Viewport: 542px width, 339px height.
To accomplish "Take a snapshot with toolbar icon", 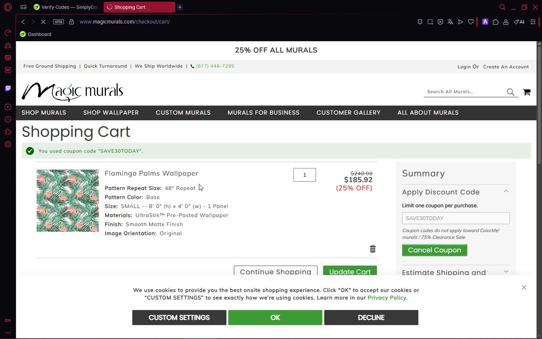I will [430, 22].
